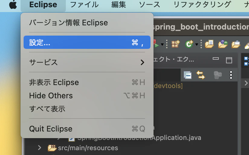Select バージョン情報 Eclipse
Image resolution: width=249 pixels, height=155 pixels.
click(87, 23)
